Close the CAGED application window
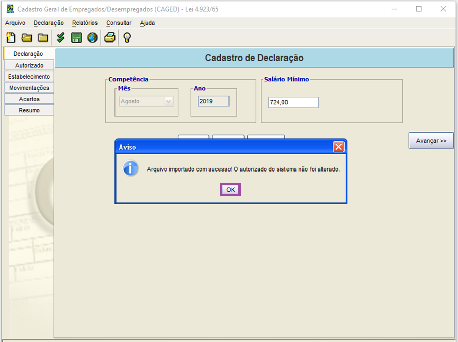This screenshot has height=342, width=458. (x=443, y=9)
